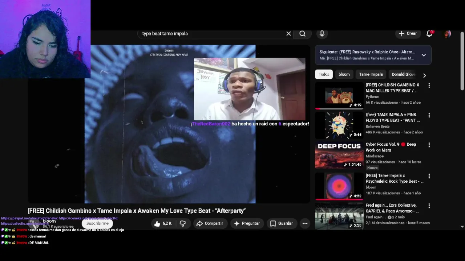Open the account avatar menu
Screen dimensions: 465x261
pyautogui.click(x=448, y=34)
